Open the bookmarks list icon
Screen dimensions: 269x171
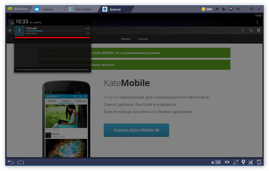(x=259, y=31)
